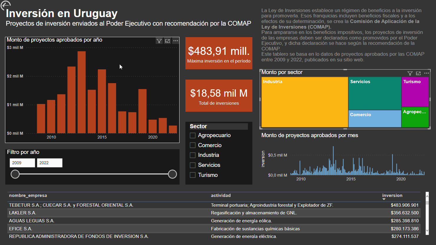Viewport: 436px width, 245px height.
Task: Click the Sector slicer header
Action: pyautogui.click(x=219, y=126)
